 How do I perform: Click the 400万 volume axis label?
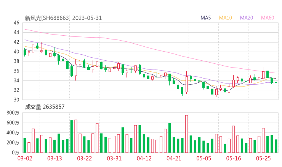[x=13, y=133]
